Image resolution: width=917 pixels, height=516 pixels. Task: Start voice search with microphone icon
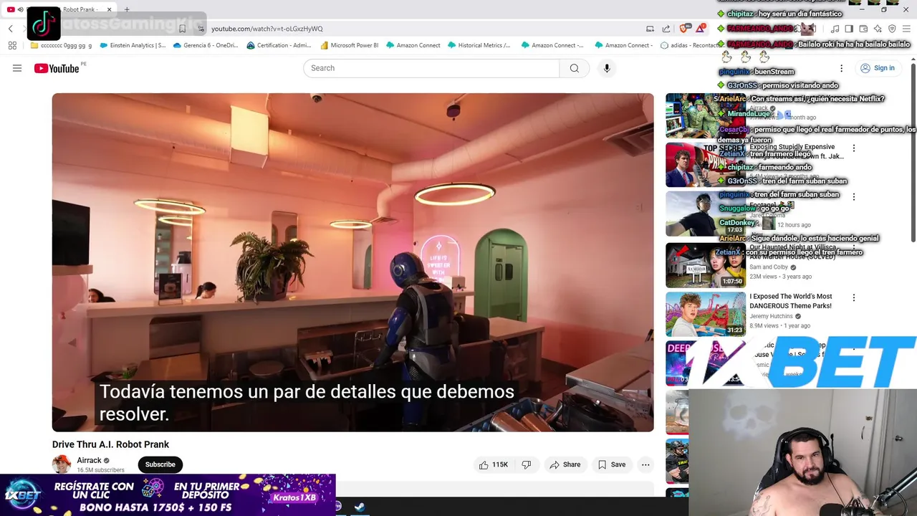point(607,68)
